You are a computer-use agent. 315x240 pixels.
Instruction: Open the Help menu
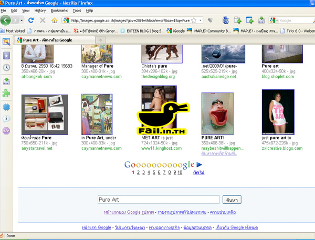click(x=89, y=11)
